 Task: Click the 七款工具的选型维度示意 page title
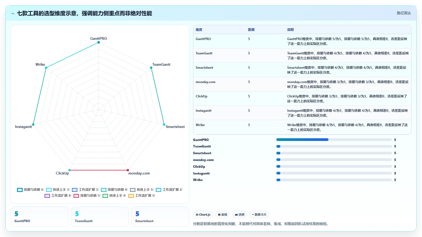point(84,13)
